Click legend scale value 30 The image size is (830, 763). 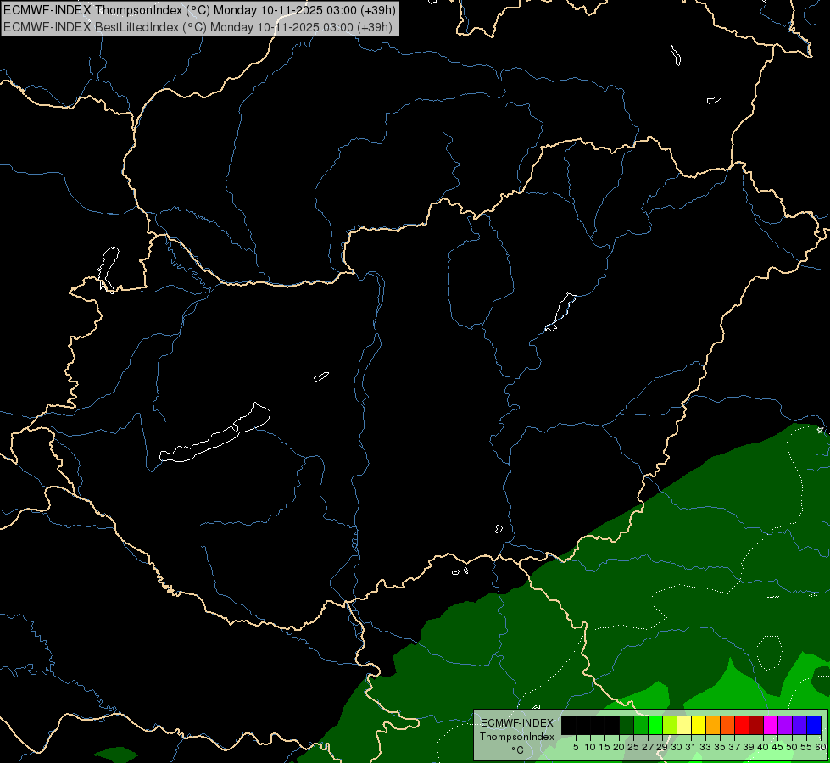[x=677, y=747]
